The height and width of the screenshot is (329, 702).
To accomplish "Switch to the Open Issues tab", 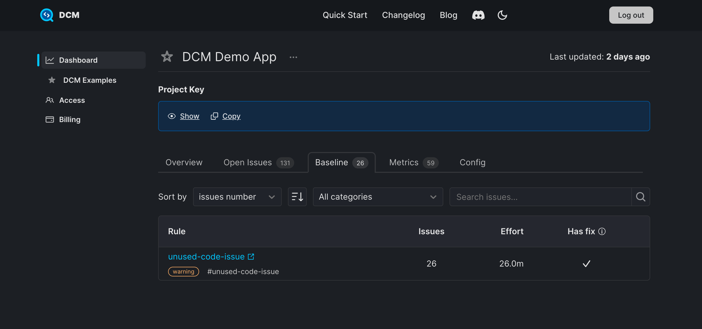I will click(258, 162).
